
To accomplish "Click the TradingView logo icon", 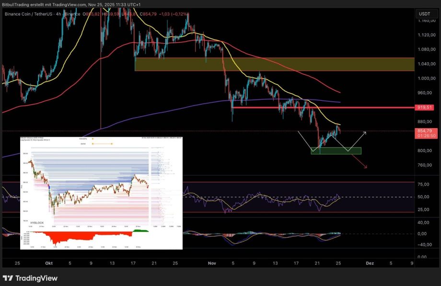I will (x=8, y=278).
